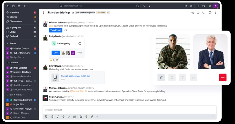End call with red hangup button
Screen dimensions: 235x124
pyautogui.click(x=223, y=77)
